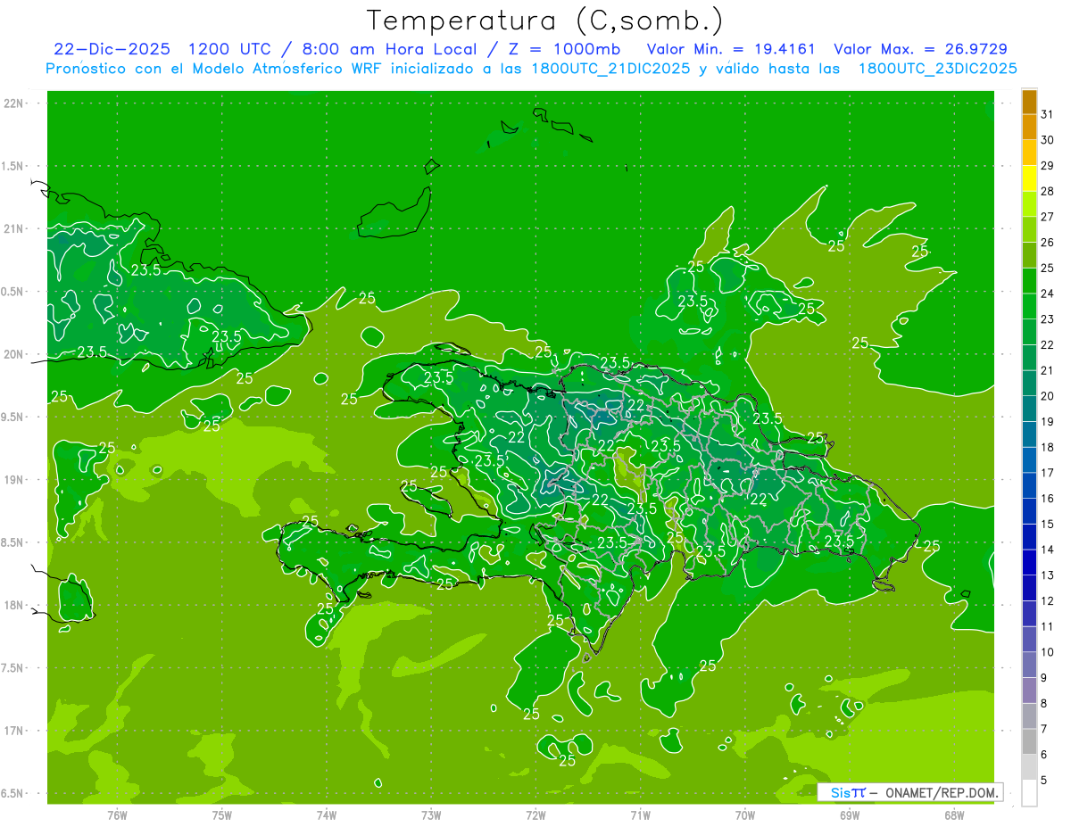
Task: Click the "71W" longitude axis label
Action: [x=640, y=815]
